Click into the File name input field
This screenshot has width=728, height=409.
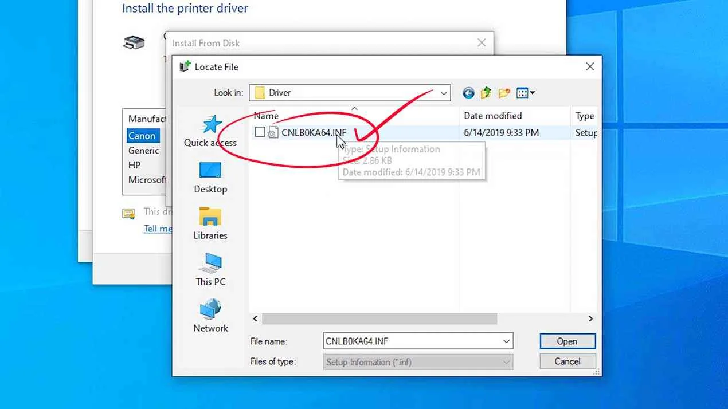(x=412, y=341)
